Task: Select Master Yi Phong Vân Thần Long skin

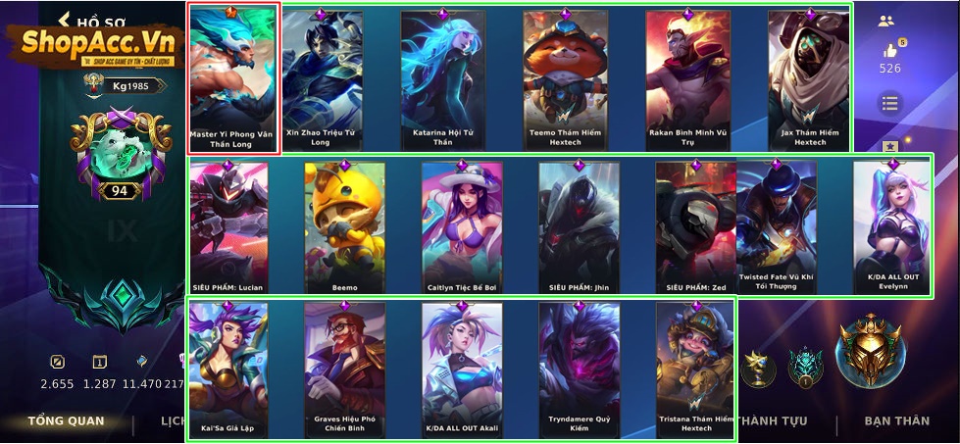Action: tap(234, 78)
